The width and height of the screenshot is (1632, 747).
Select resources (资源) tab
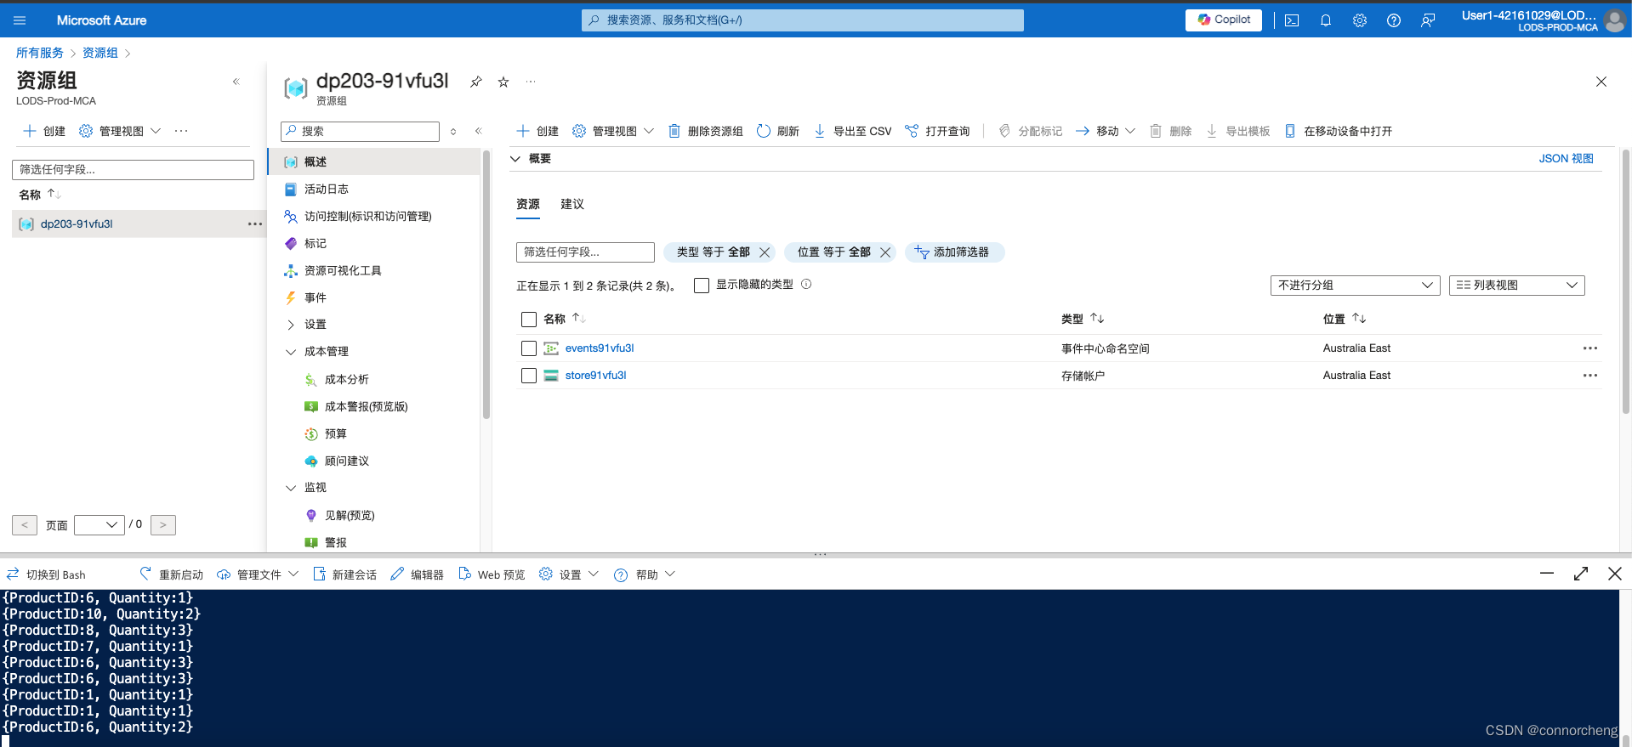coord(528,204)
